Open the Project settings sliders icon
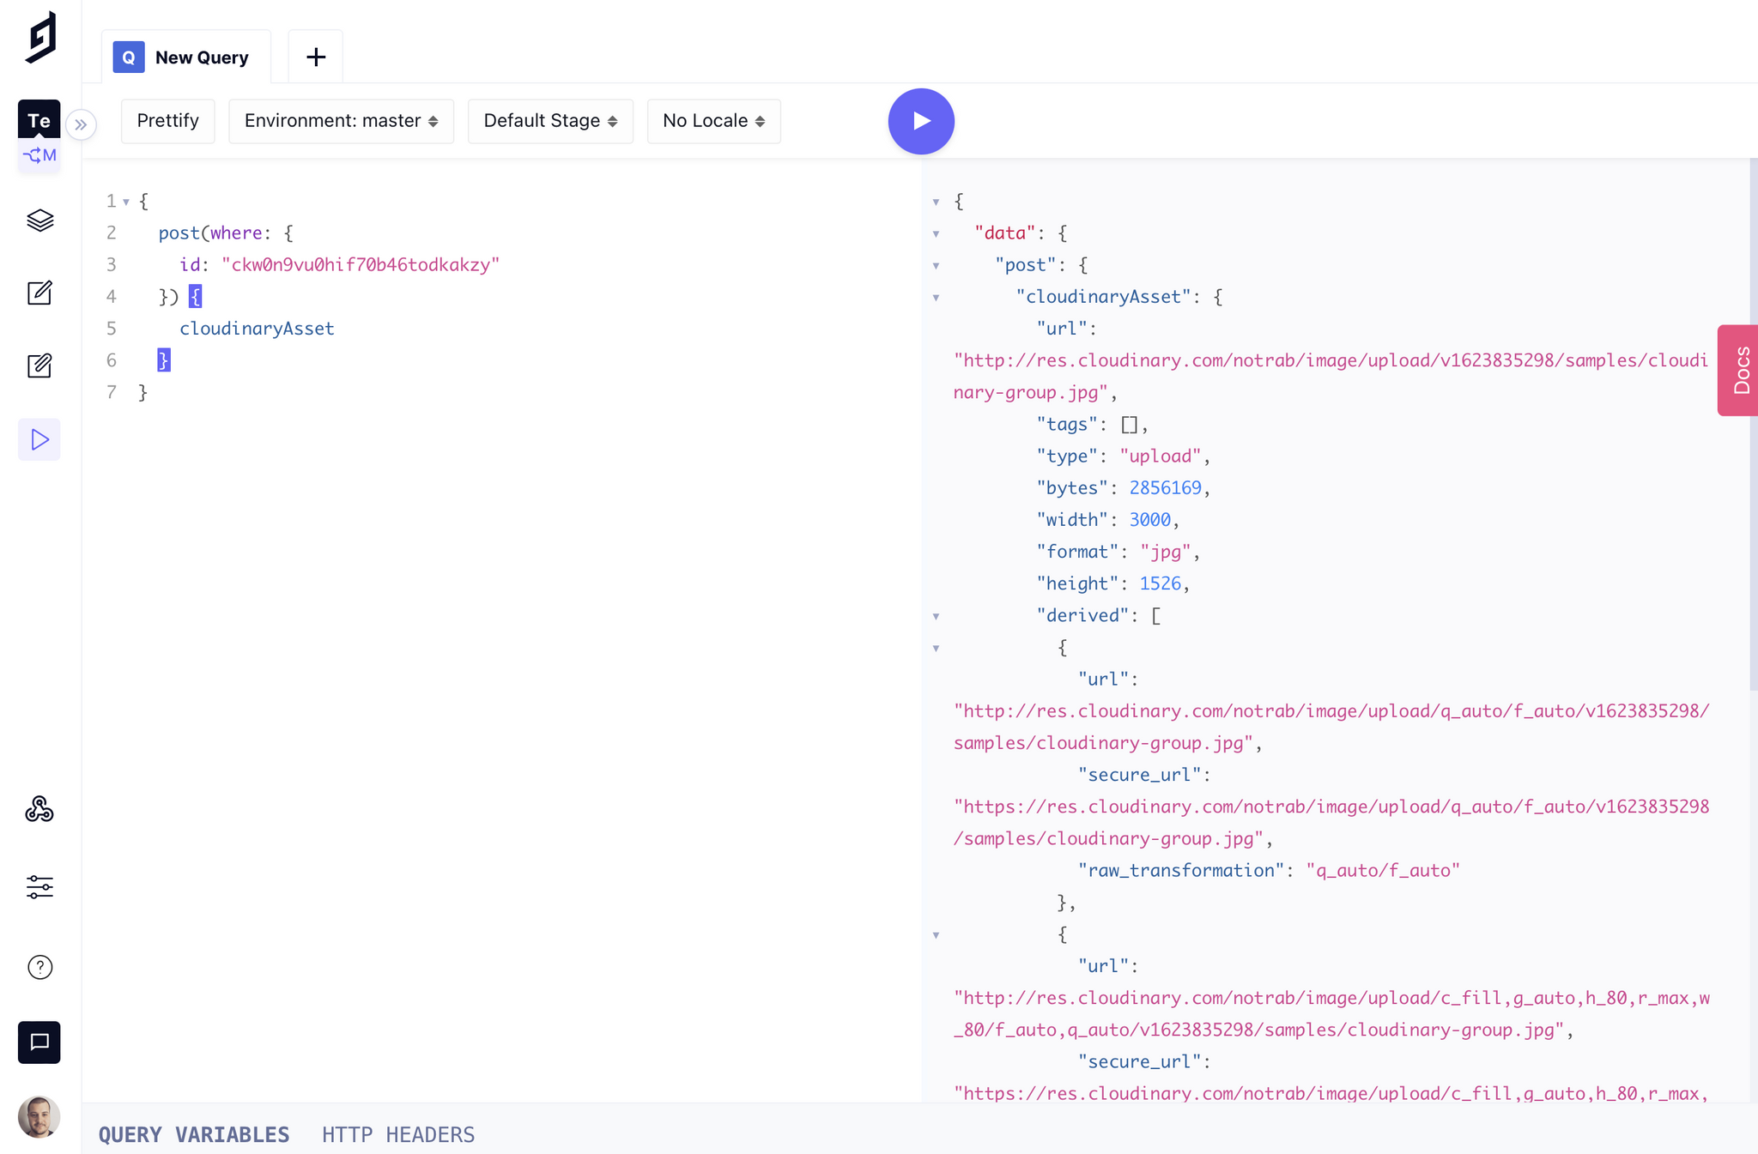 click(x=39, y=886)
